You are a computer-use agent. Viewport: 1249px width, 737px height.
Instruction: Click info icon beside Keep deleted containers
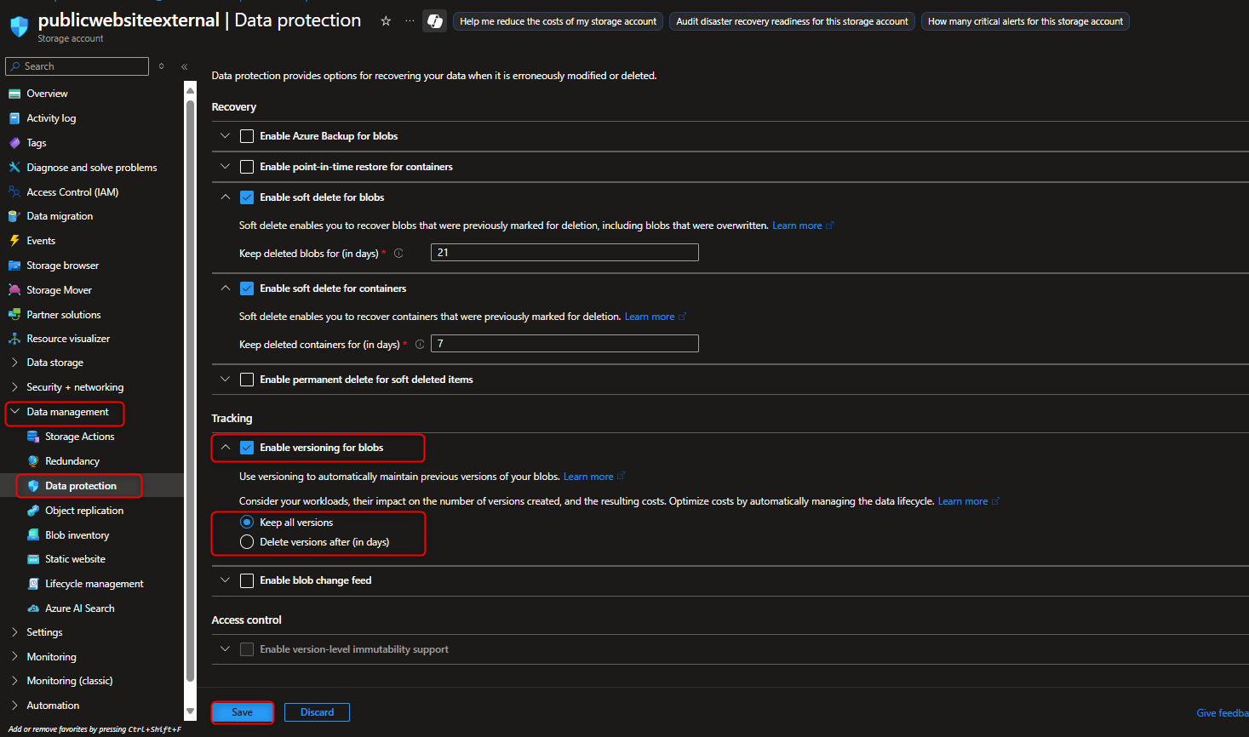tap(420, 345)
